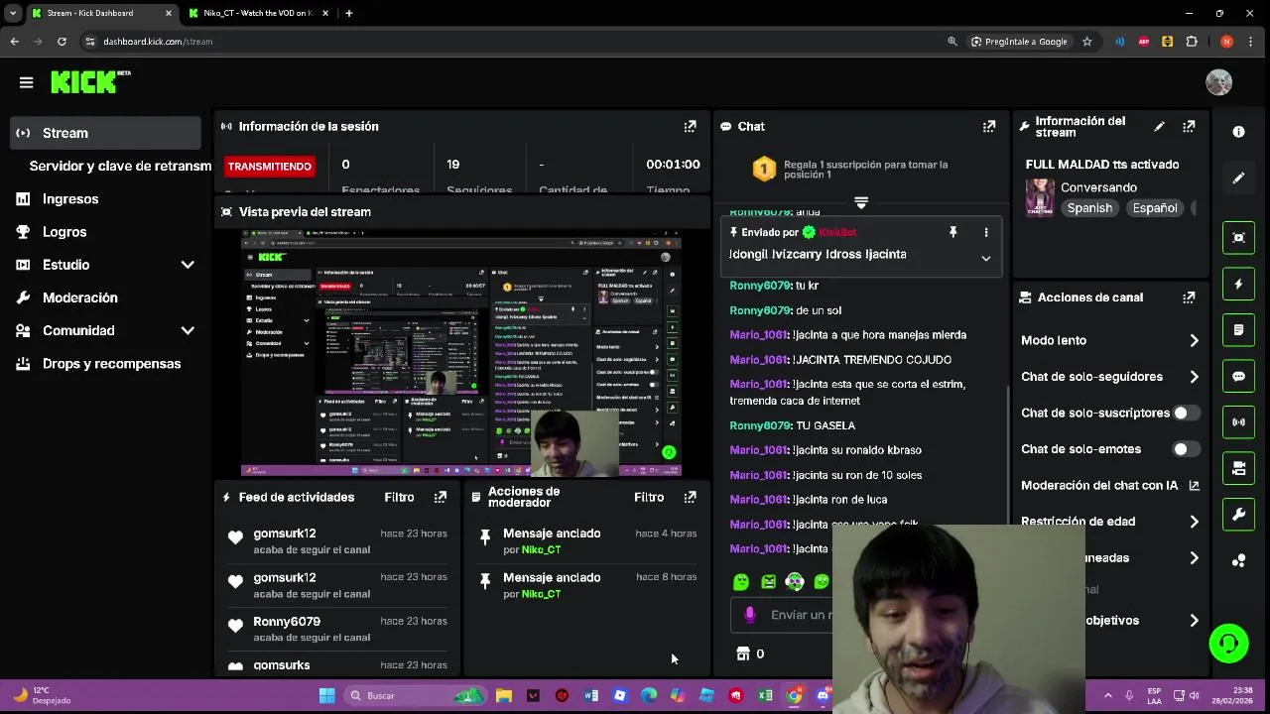Expand the pinned message chevron
1270x714 pixels.
[x=985, y=258]
